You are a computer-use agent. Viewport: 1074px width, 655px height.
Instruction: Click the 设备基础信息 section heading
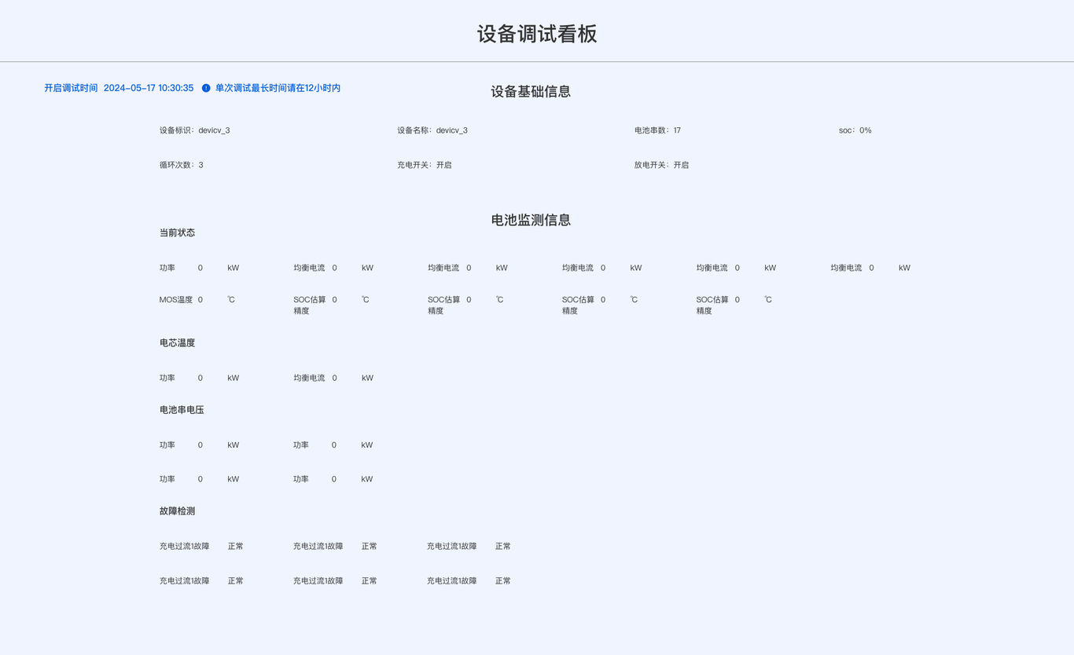click(531, 92)
